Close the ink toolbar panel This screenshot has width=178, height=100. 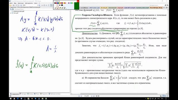pyautogui.click(x=78, y=1)
